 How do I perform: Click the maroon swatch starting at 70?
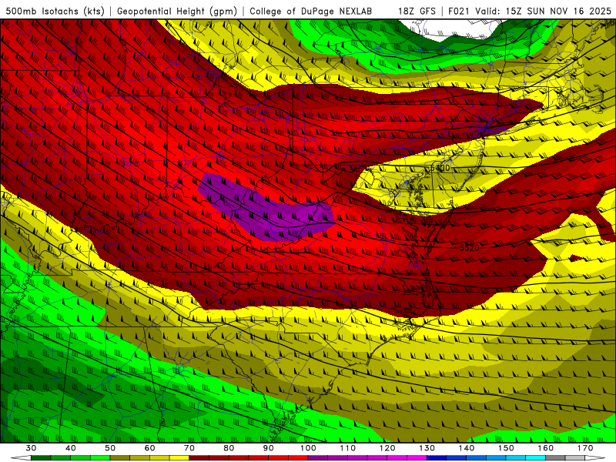click(199, 457)
